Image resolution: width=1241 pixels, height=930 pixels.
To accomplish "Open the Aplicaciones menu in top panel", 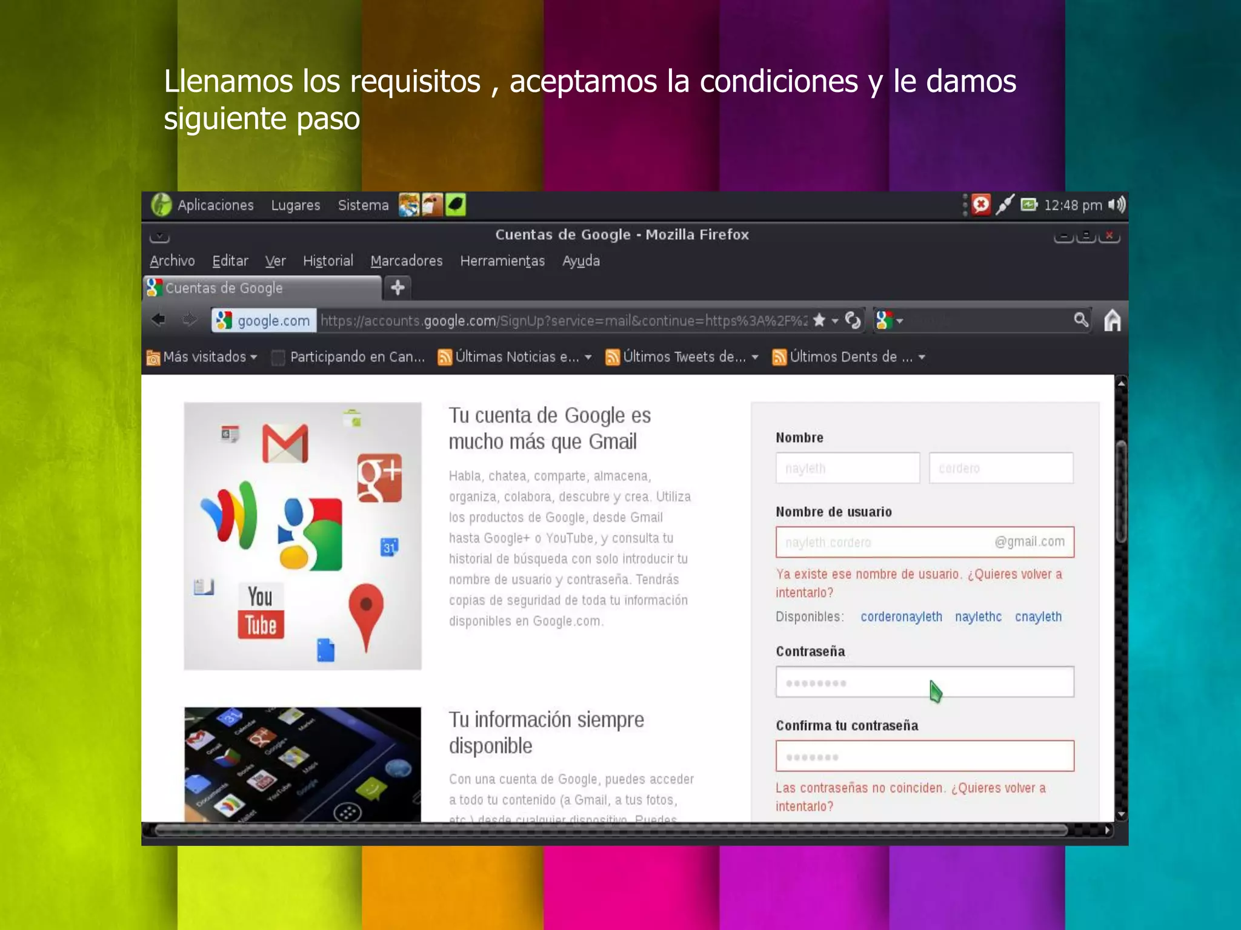I will point(203,205).
